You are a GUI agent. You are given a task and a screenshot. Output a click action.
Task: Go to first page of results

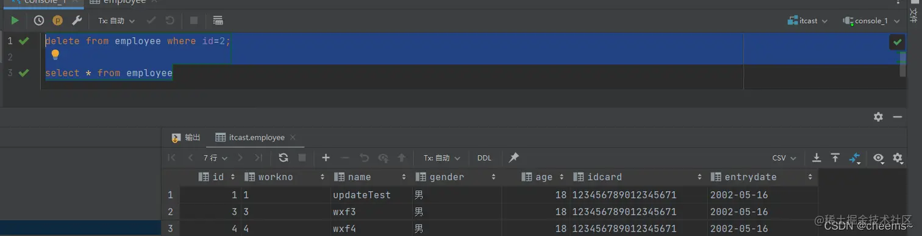(172, 158)
